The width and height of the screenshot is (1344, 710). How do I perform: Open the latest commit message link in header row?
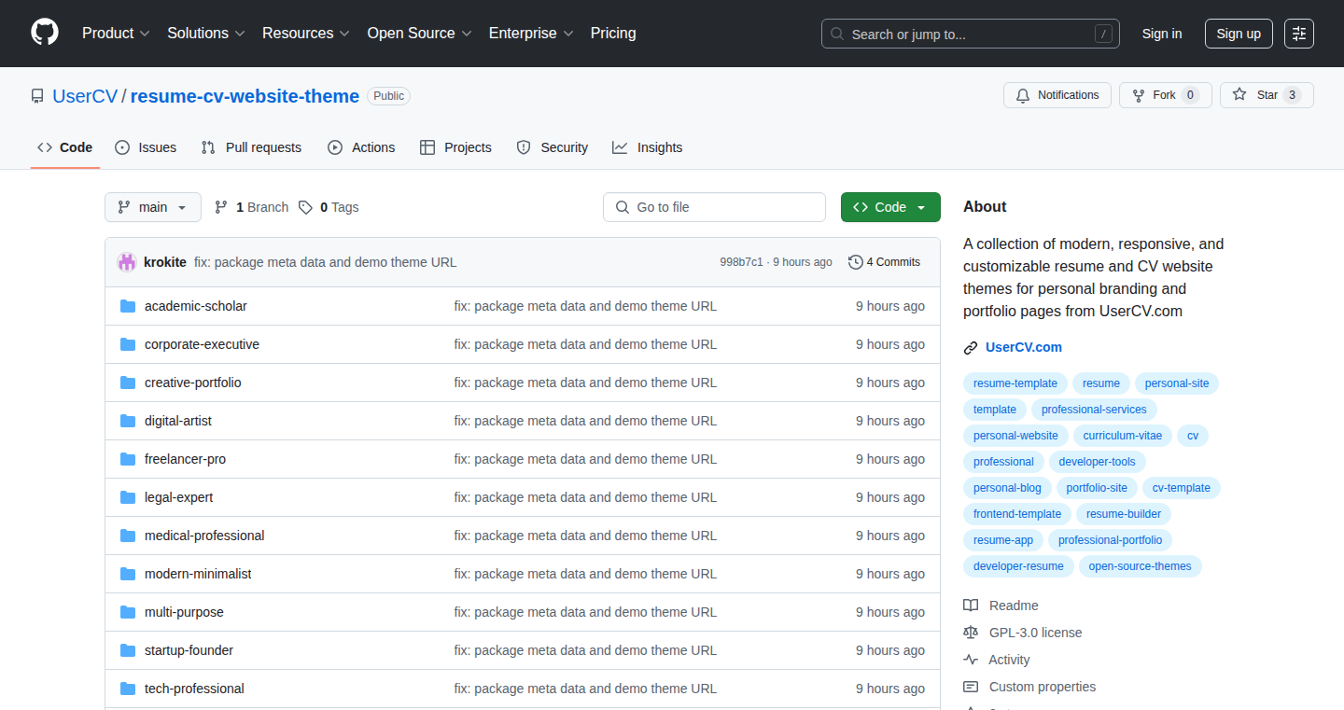click(326, 262)
